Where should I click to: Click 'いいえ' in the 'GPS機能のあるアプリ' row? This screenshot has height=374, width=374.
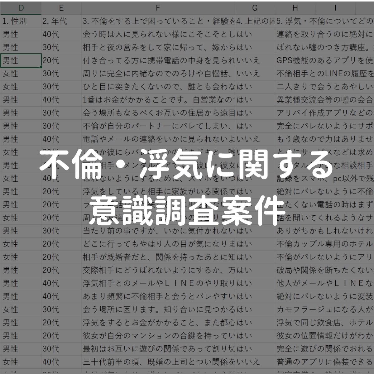point(248,60)
